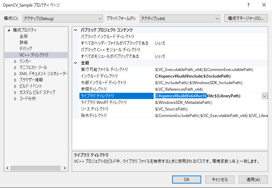Select リンカー tree item label
This screenshot has height=188, width=272.
(25, 61)
